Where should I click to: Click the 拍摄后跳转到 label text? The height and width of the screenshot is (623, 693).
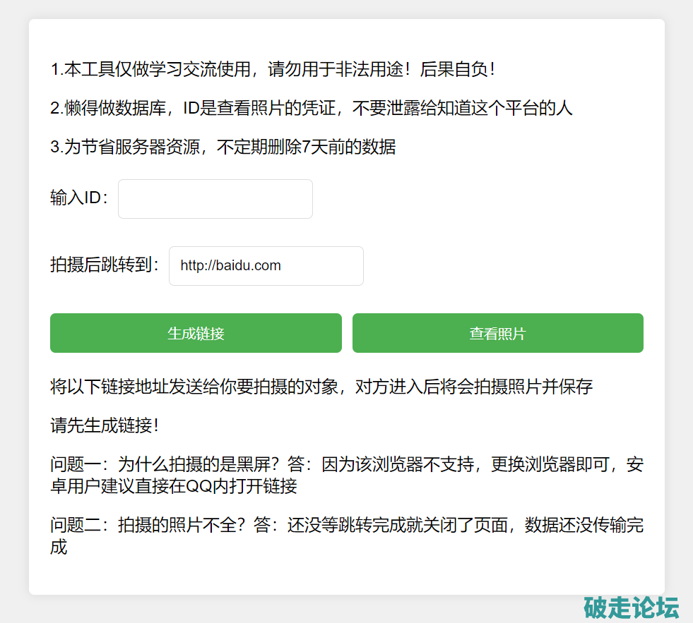pos(105,265)
